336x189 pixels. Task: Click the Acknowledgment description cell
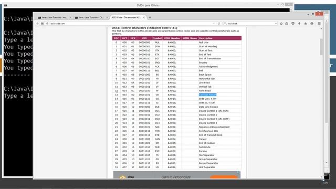pyautogui.click(x=208, y=67)
